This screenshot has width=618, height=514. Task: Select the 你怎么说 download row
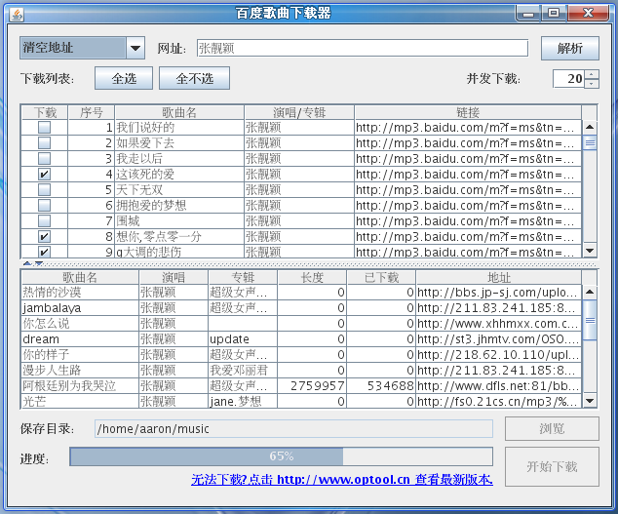coord(301,324)
